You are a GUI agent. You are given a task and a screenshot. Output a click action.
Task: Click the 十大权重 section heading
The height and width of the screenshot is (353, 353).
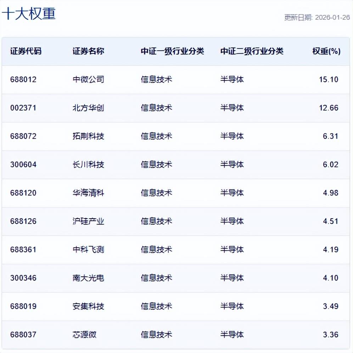(29, 14)
